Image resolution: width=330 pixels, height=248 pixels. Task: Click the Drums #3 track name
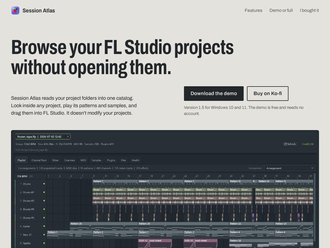(x=29, y=201)
